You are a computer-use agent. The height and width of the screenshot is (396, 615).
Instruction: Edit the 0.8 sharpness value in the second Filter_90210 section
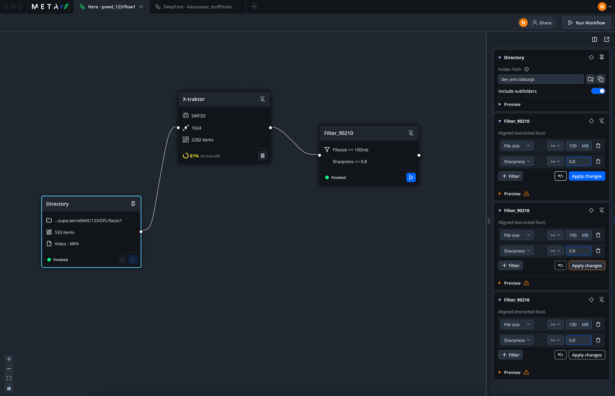pos(578,251)
